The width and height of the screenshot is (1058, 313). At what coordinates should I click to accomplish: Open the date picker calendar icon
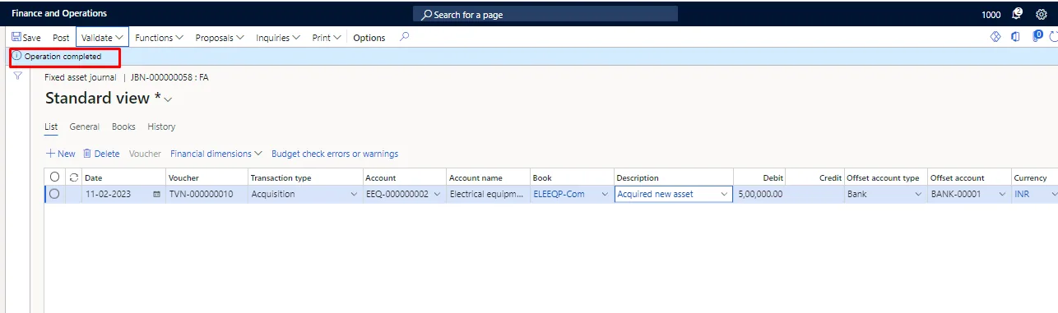pos(156,195)
